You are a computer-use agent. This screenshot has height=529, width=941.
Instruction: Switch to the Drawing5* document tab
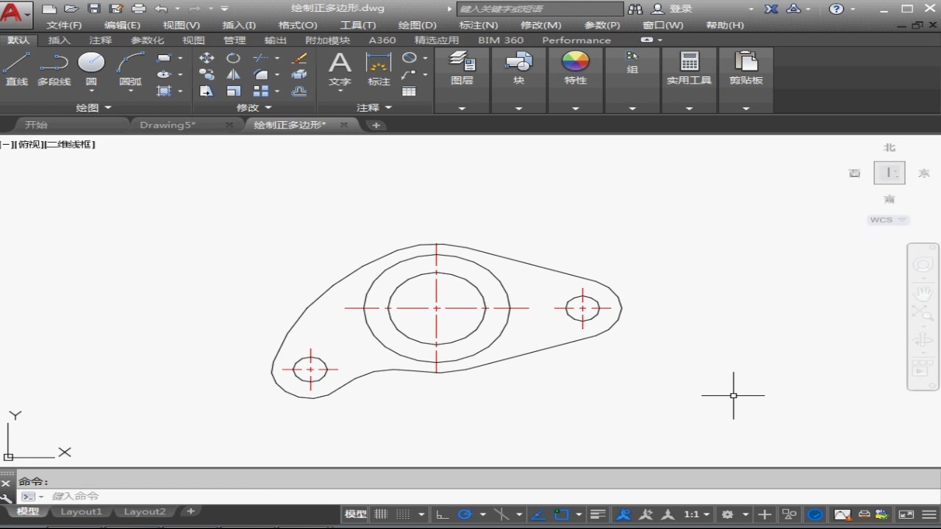click(168, 125)
